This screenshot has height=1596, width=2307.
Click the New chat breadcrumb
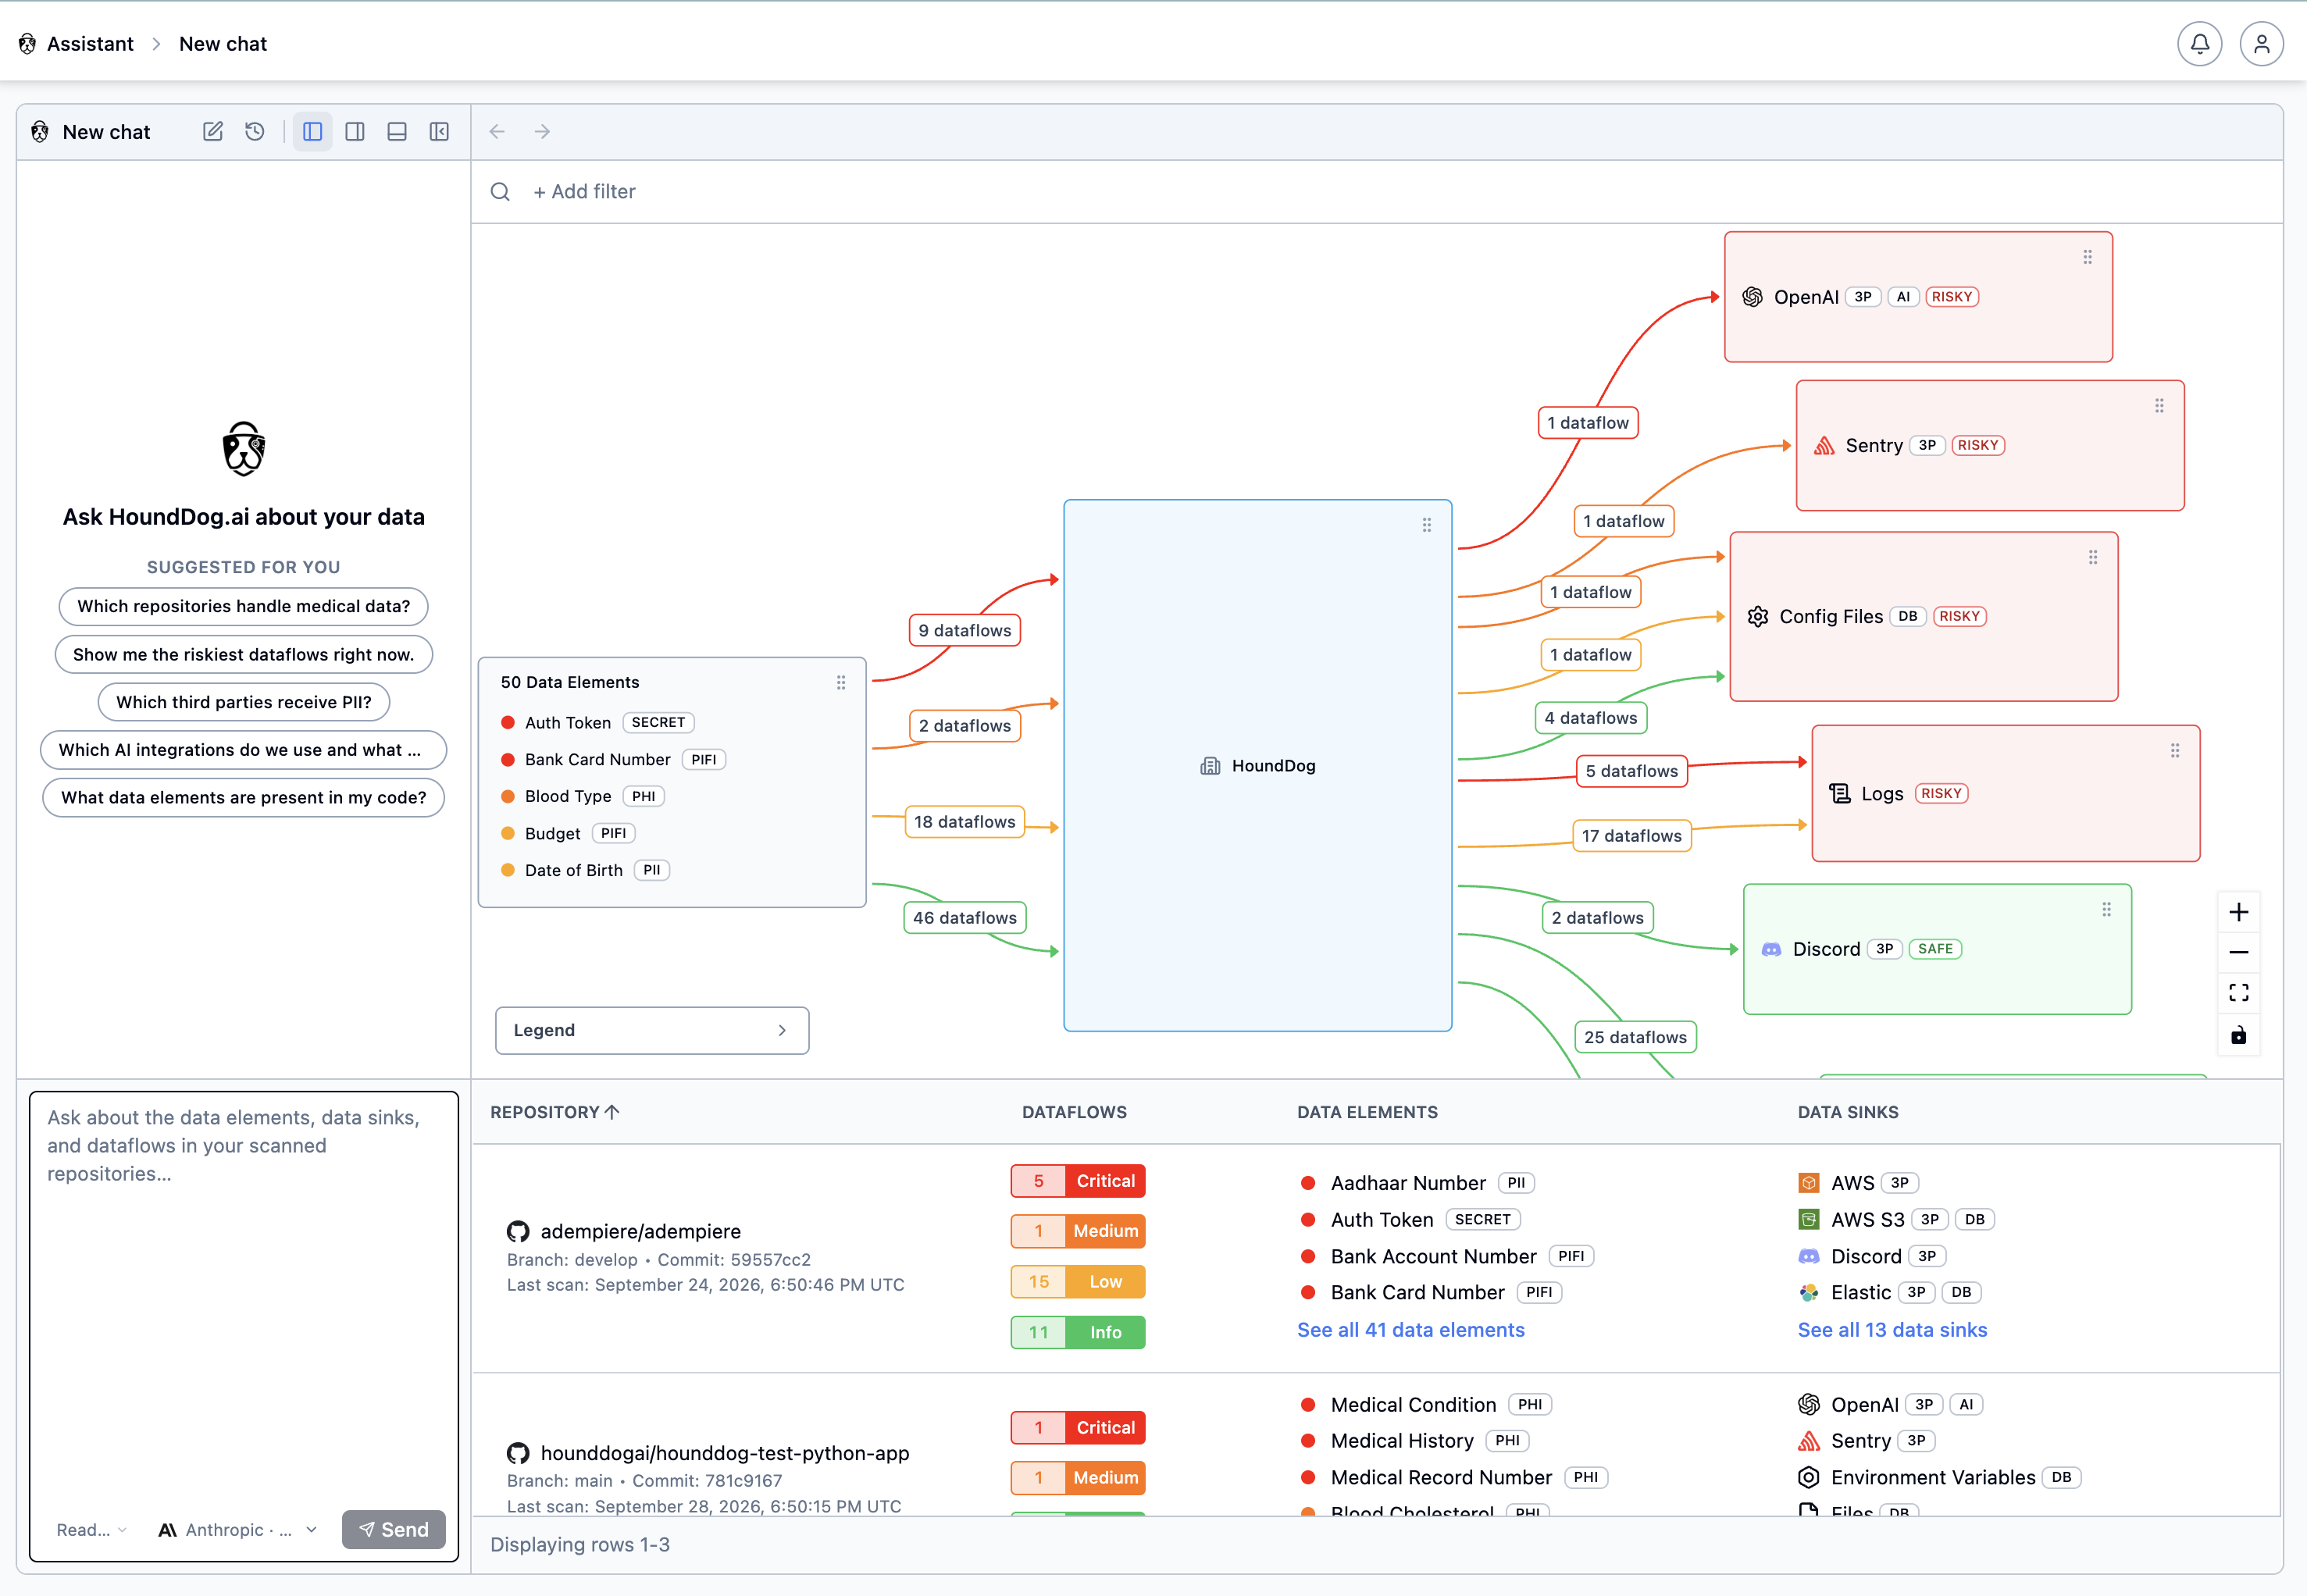[223, 44]
